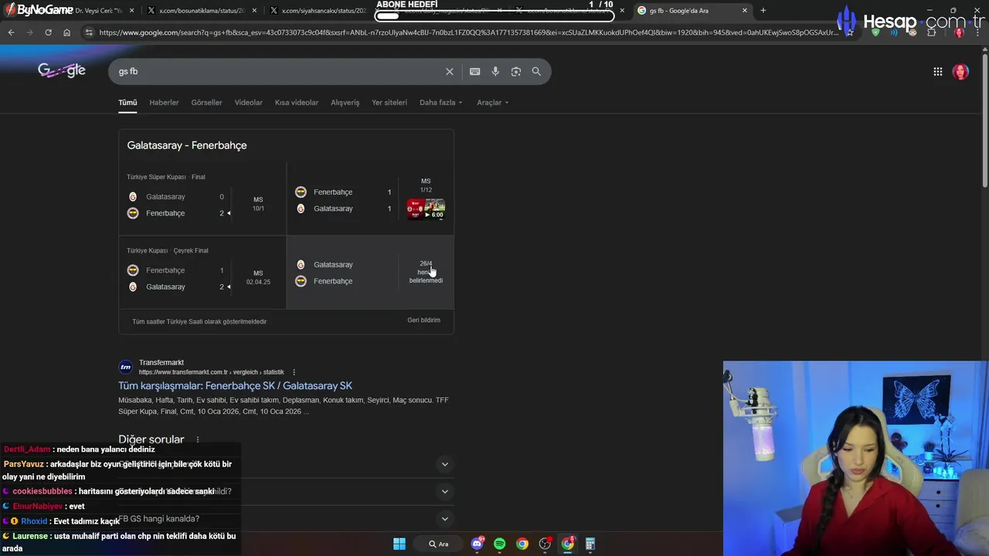This screenshot has height=556, width=989.
Task: Open the Galatasaray - Fenerbahçe heading
Action: click(x=187, y=145)
